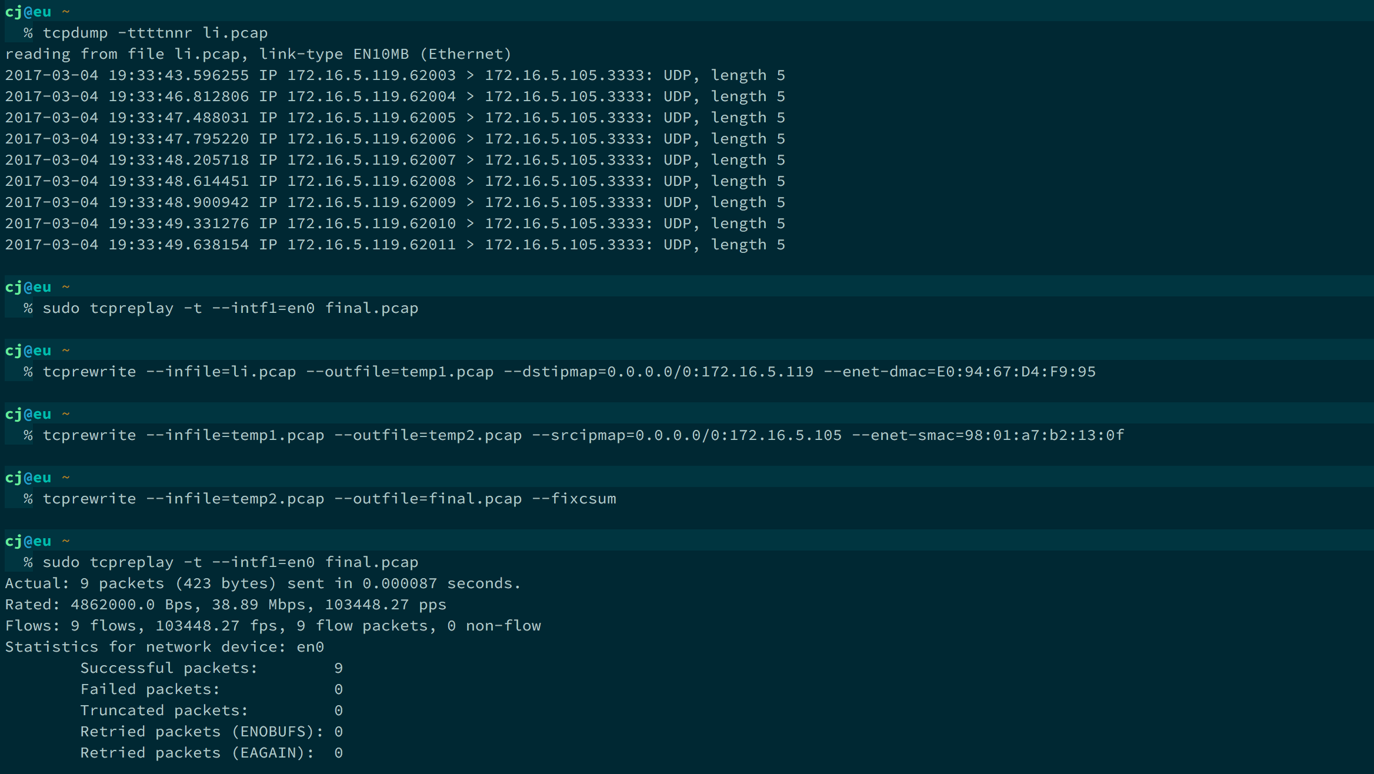Click the packet line with source port 62003

tap(394, 75)
